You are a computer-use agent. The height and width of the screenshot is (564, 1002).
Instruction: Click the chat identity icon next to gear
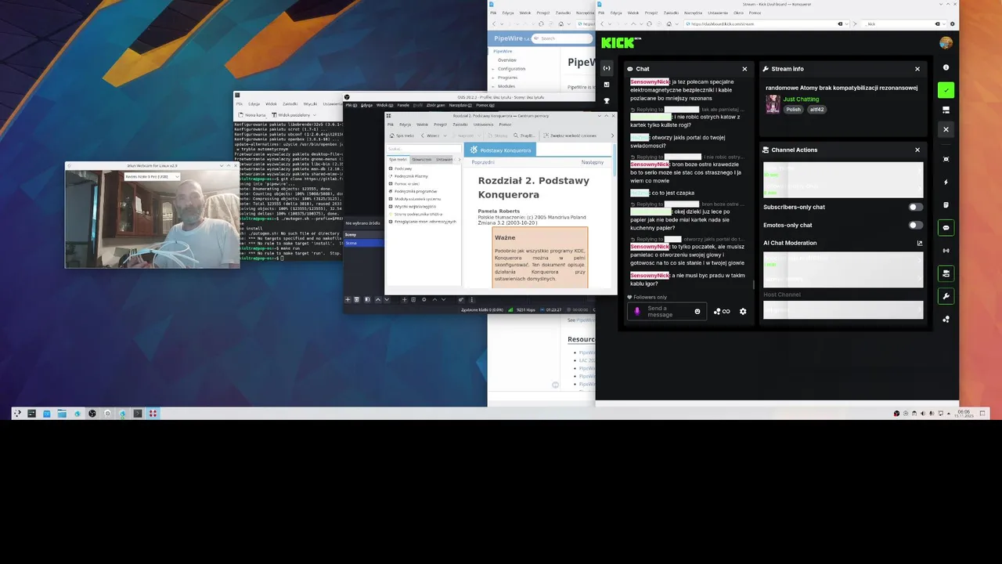coord(722,311)
